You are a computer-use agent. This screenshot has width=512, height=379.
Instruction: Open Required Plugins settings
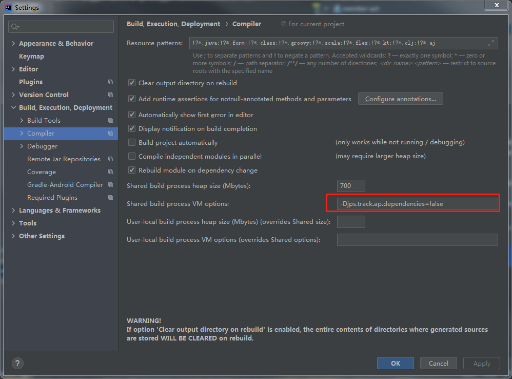(x=52, y=198)
